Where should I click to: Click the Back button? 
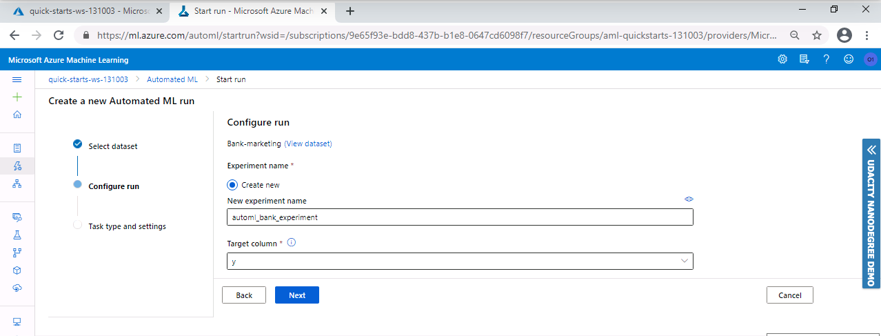pos(244,295)
